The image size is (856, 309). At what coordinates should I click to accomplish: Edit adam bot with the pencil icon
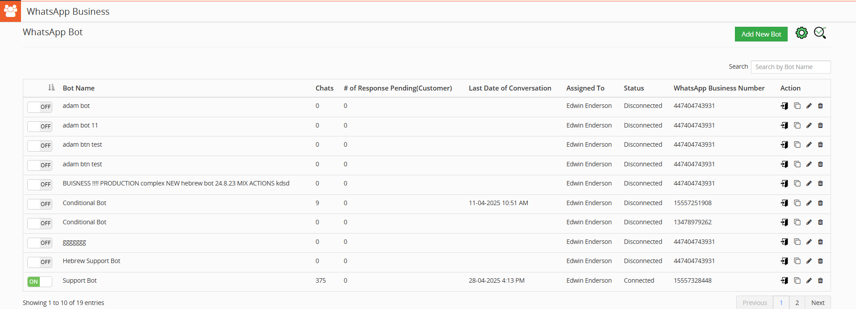click(x=809, y=106)
